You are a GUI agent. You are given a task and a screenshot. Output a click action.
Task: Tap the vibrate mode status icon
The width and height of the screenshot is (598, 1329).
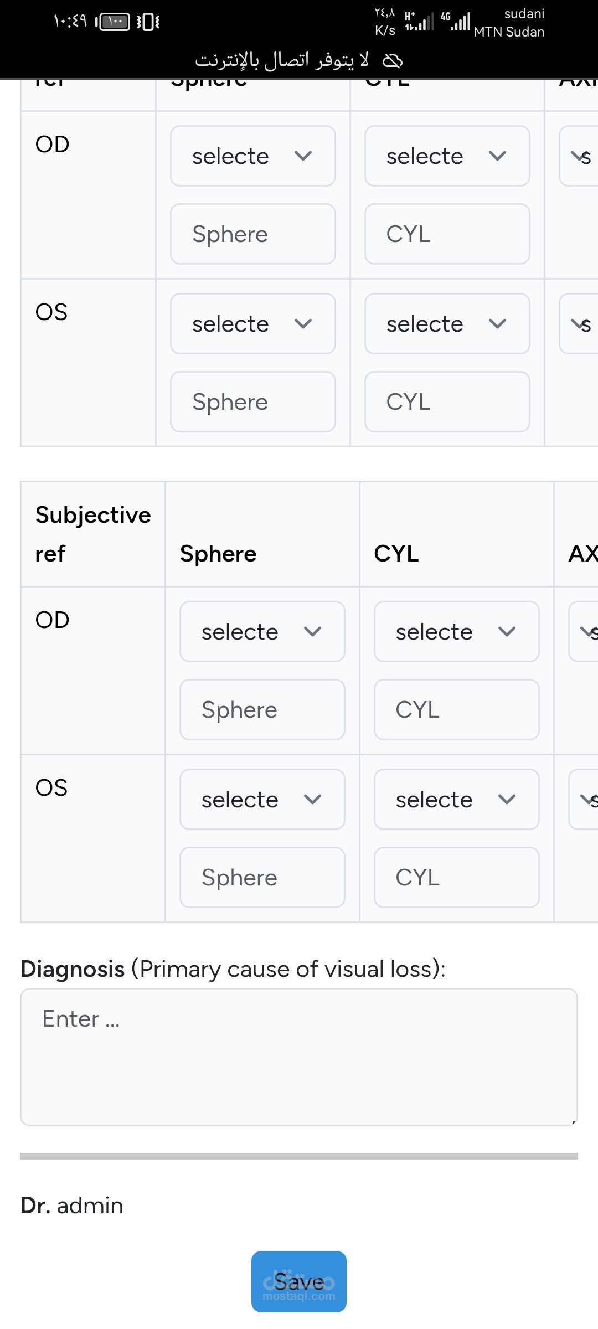(x=148, y=22)
